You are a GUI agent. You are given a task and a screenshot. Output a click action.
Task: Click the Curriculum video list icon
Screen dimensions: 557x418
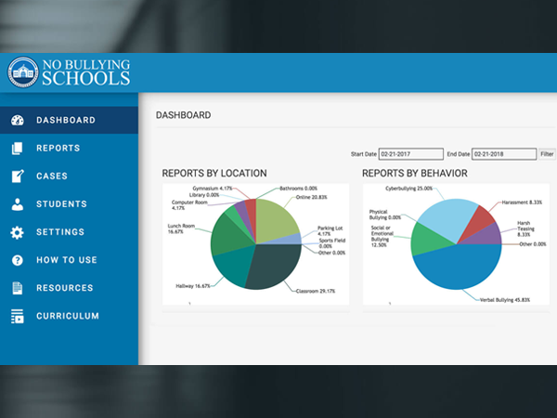[x=17, y=316]
